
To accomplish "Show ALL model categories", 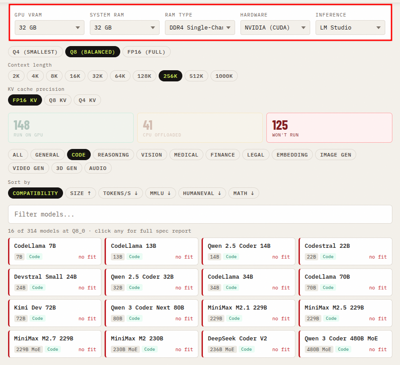I will click(18, 155).
